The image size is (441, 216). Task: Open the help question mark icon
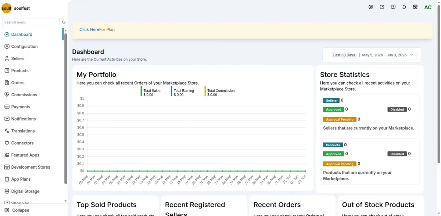[382, 7]
